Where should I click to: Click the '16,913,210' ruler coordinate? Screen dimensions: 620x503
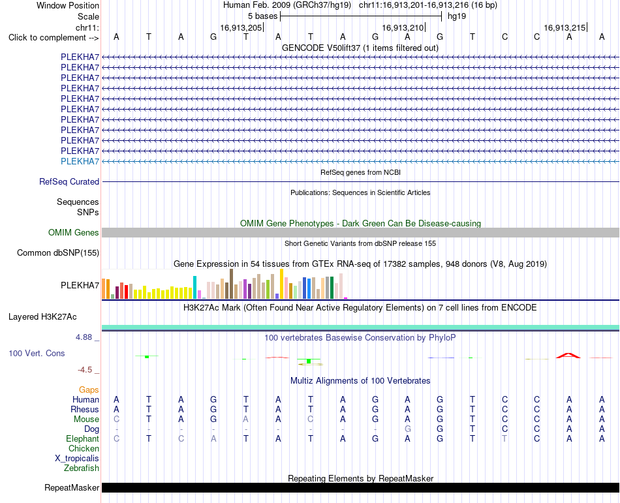pos(403,27)
